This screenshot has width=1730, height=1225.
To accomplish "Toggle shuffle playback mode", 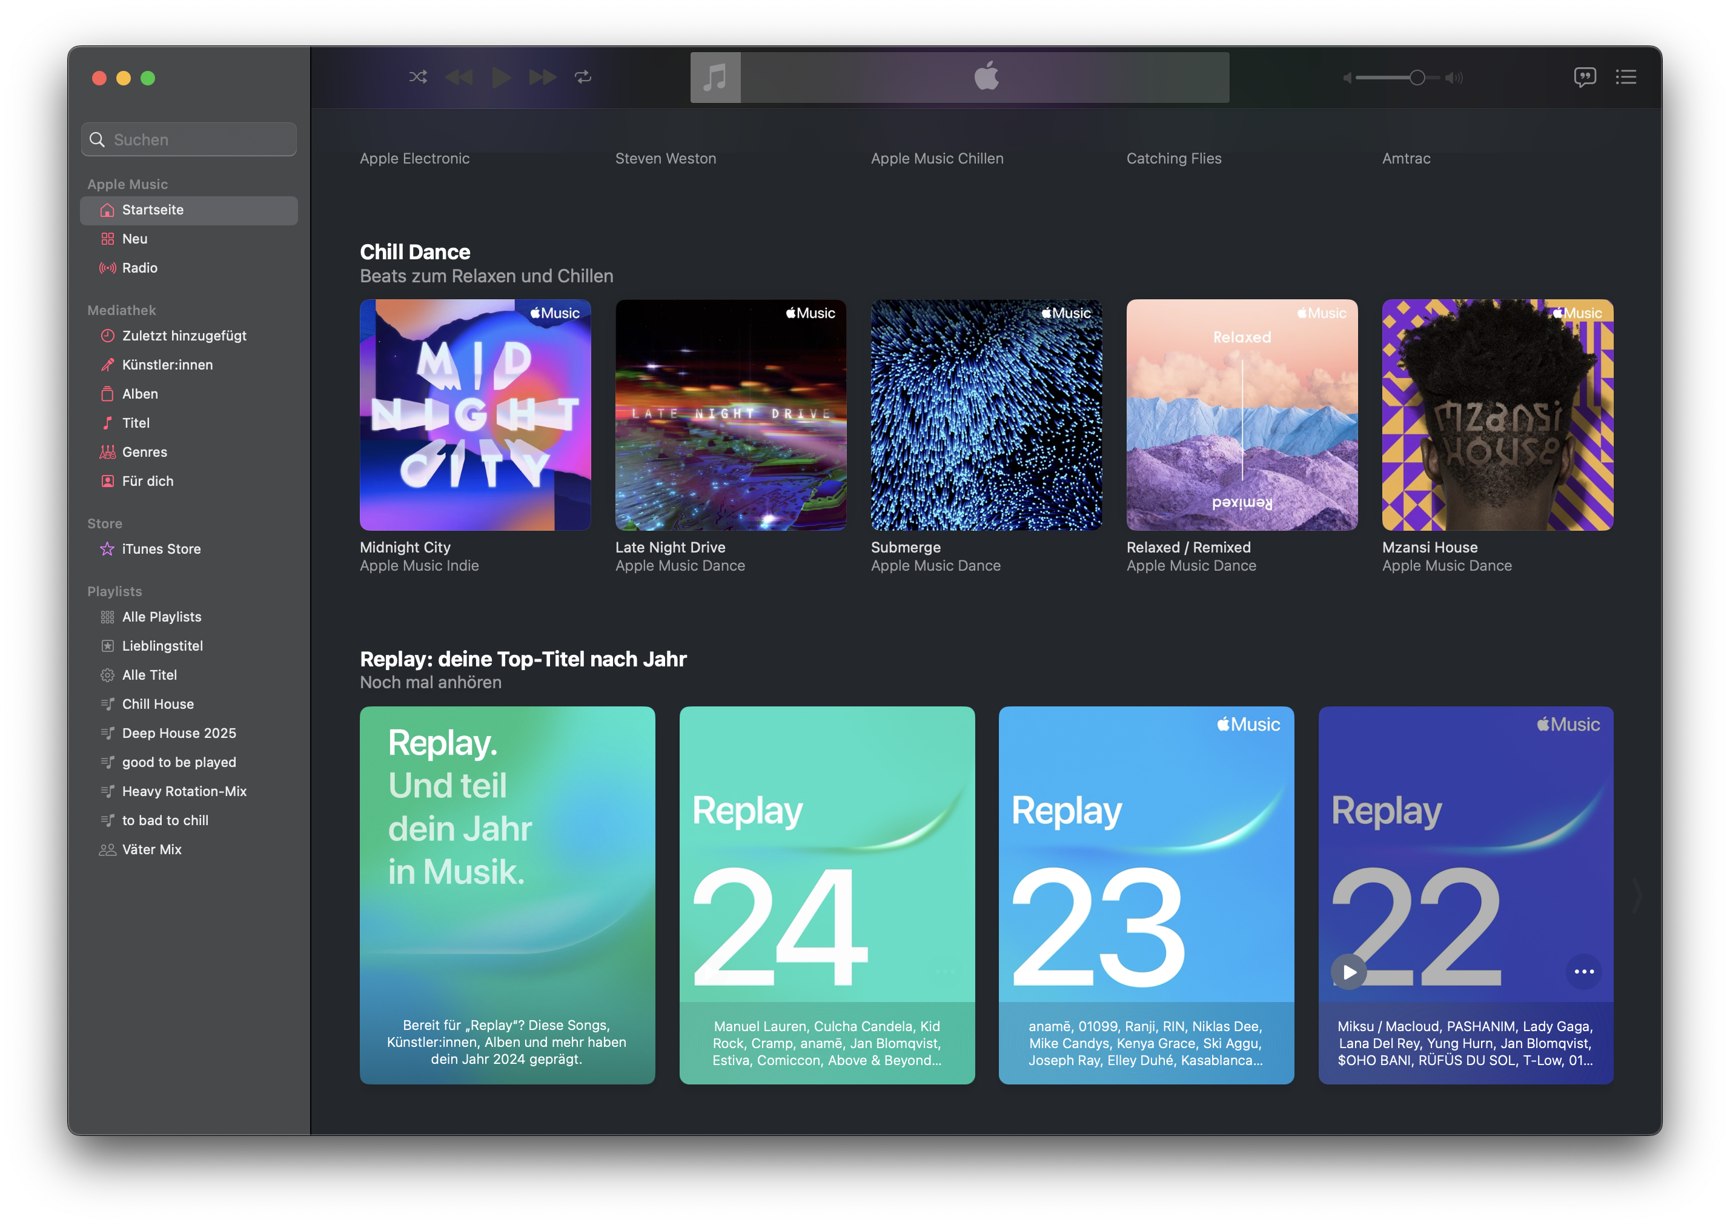I will tap(418, 77).
